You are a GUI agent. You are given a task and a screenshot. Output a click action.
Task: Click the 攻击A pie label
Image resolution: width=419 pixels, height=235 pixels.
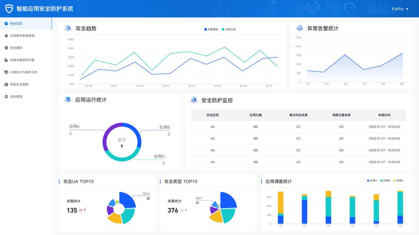[x=146, y=194]
